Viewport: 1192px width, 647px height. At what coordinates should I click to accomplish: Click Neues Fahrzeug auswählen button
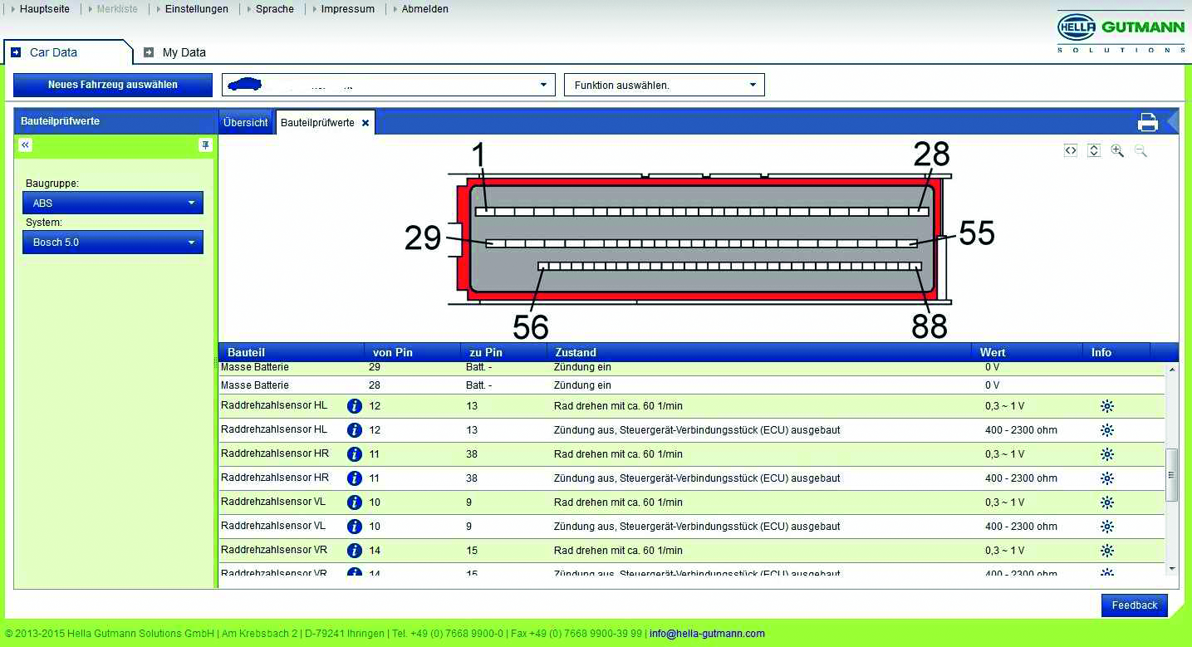pos(113,85)
